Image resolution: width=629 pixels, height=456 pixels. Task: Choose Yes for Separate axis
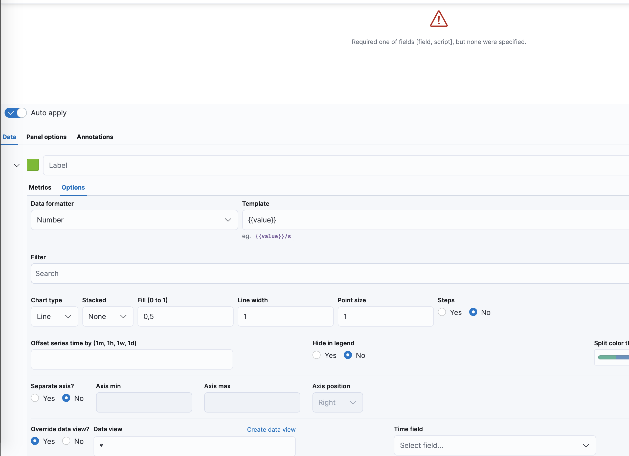tap(35, 398)
